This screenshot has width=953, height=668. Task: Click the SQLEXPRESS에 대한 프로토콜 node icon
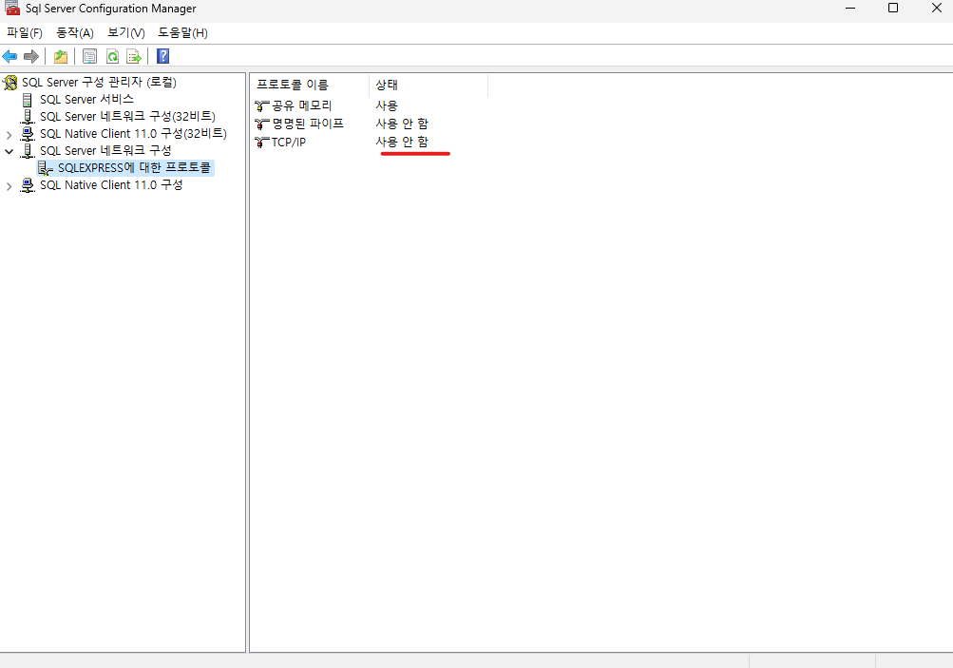(x=45, y=168)
